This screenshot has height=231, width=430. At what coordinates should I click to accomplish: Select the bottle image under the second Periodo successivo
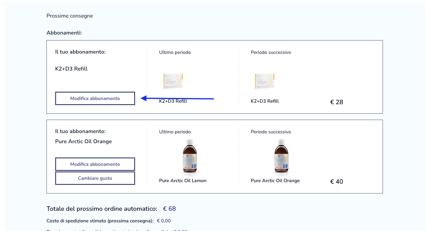click(x=281, y=157)
